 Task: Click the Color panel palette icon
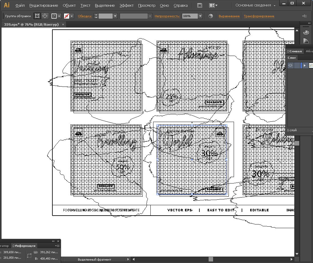click(306, 33)
